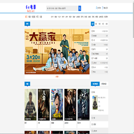
Task: Go to the highlighted 首页 nav item
Action: 26,17
